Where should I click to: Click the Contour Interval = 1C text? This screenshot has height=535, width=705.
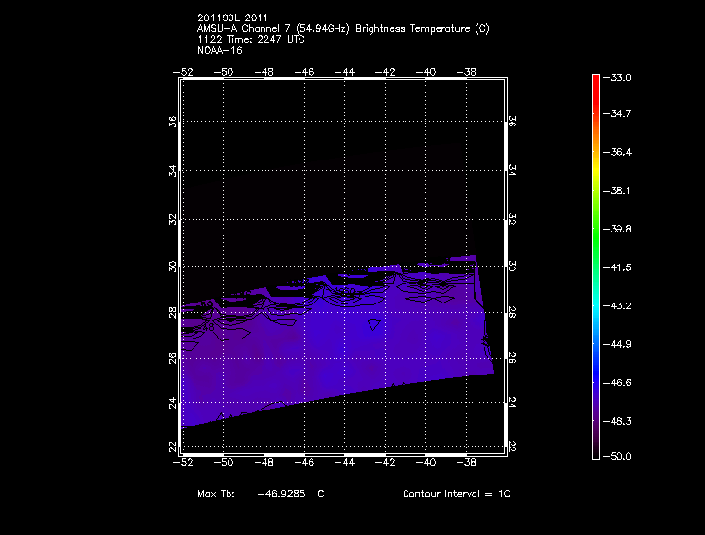(x=456, y=494)
